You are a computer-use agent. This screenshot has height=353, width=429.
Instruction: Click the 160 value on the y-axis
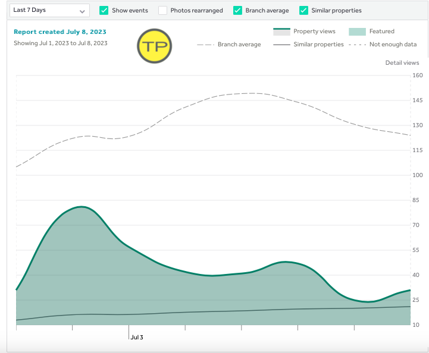pos(417,75)
